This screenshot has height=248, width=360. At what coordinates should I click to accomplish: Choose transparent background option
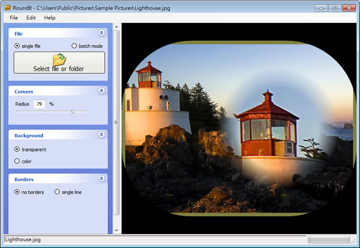click(17, 149)
